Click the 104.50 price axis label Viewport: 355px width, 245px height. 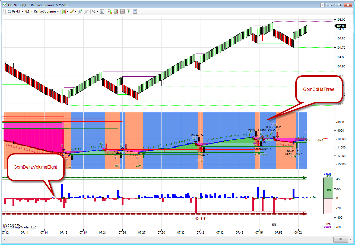[x=341, y=66]
